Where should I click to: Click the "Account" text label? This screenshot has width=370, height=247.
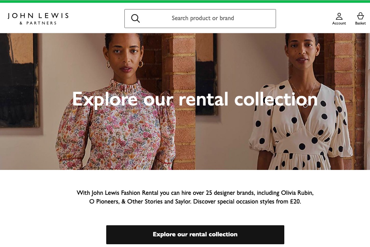point(339,23)
